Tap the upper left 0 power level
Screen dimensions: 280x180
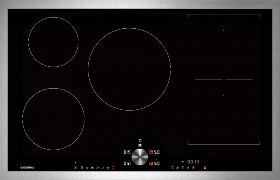(125, 152)
